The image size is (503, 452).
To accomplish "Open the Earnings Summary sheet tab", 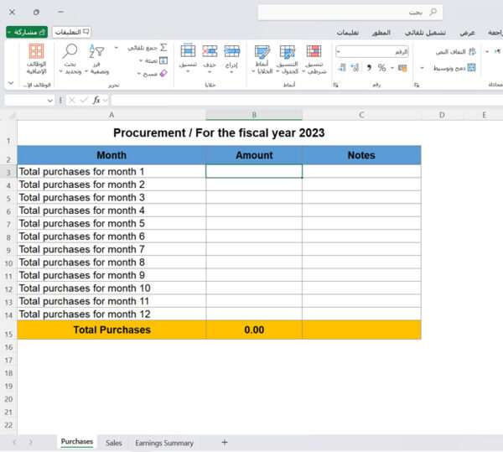I will tap(164, 443).
